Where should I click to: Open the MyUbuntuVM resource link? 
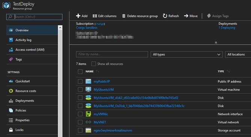[x=104, y=89]
